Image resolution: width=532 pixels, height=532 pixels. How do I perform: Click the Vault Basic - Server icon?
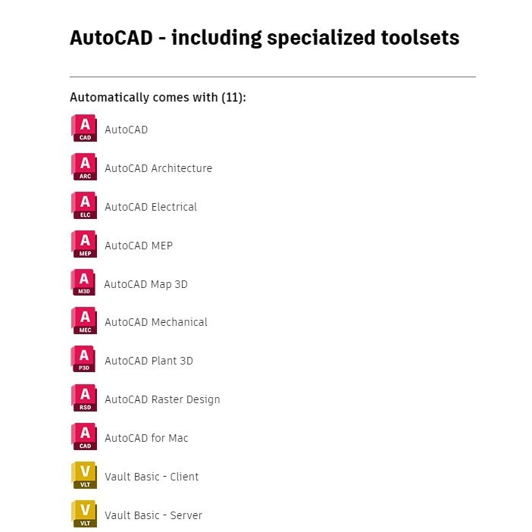pyautogui.click(x=84, y=515)
